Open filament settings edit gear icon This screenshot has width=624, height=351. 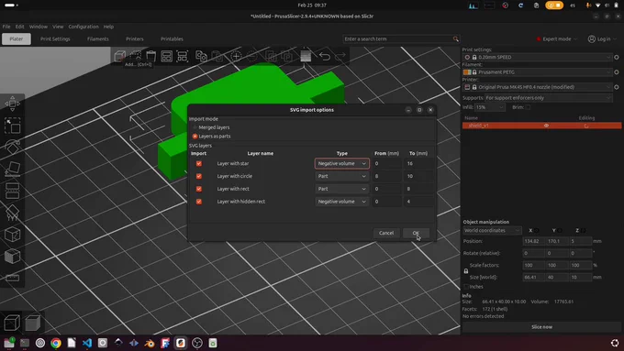(617, 72)
